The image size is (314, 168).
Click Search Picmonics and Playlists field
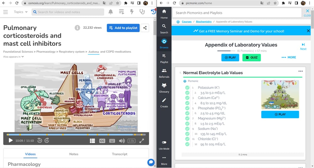[237, 13]
